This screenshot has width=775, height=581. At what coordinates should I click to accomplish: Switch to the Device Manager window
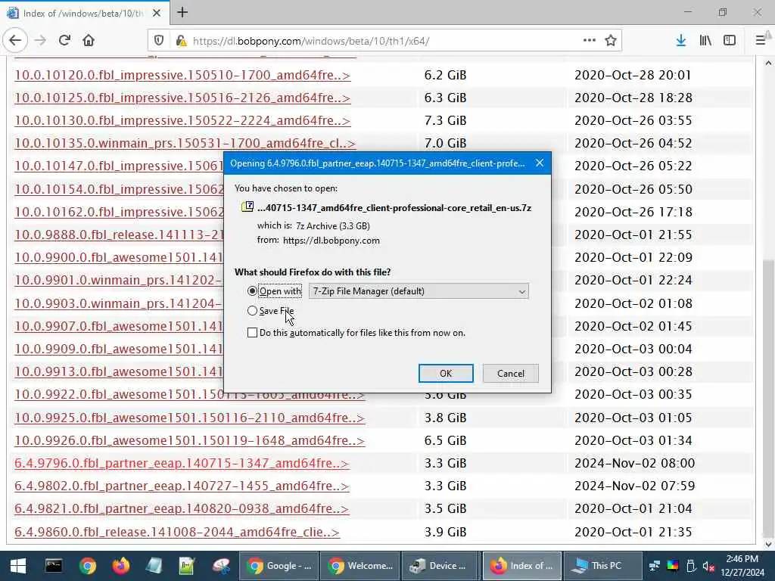(440, 566)
